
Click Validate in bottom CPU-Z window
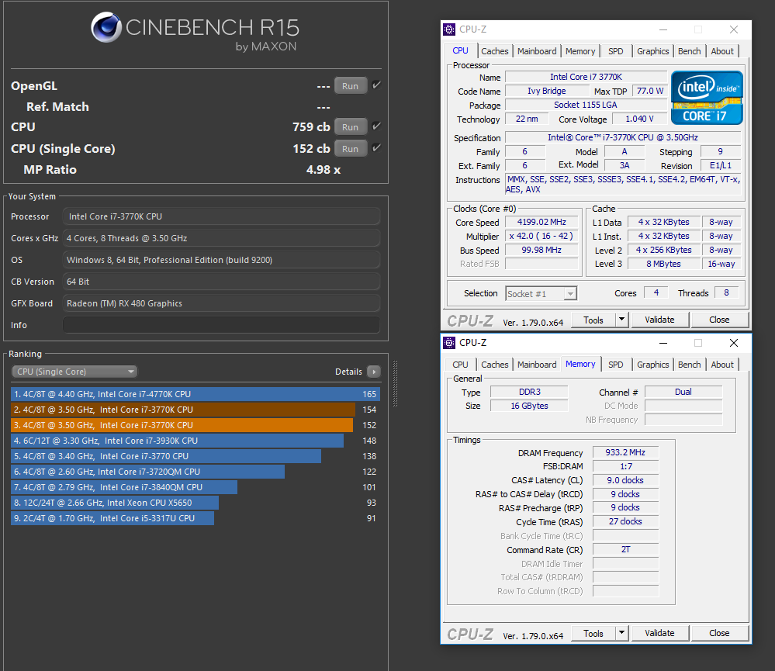[659, 633]
